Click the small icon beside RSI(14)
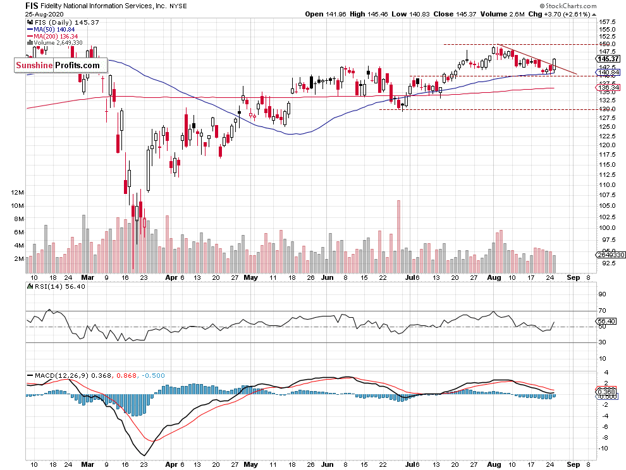Viewport: 626px width, 470px height. coord(30,286)
